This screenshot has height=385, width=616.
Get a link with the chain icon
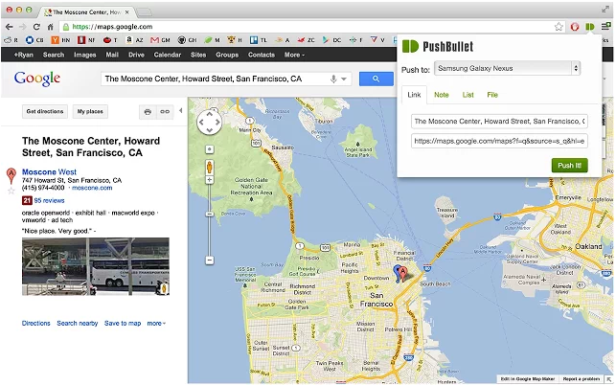(165, 112)
